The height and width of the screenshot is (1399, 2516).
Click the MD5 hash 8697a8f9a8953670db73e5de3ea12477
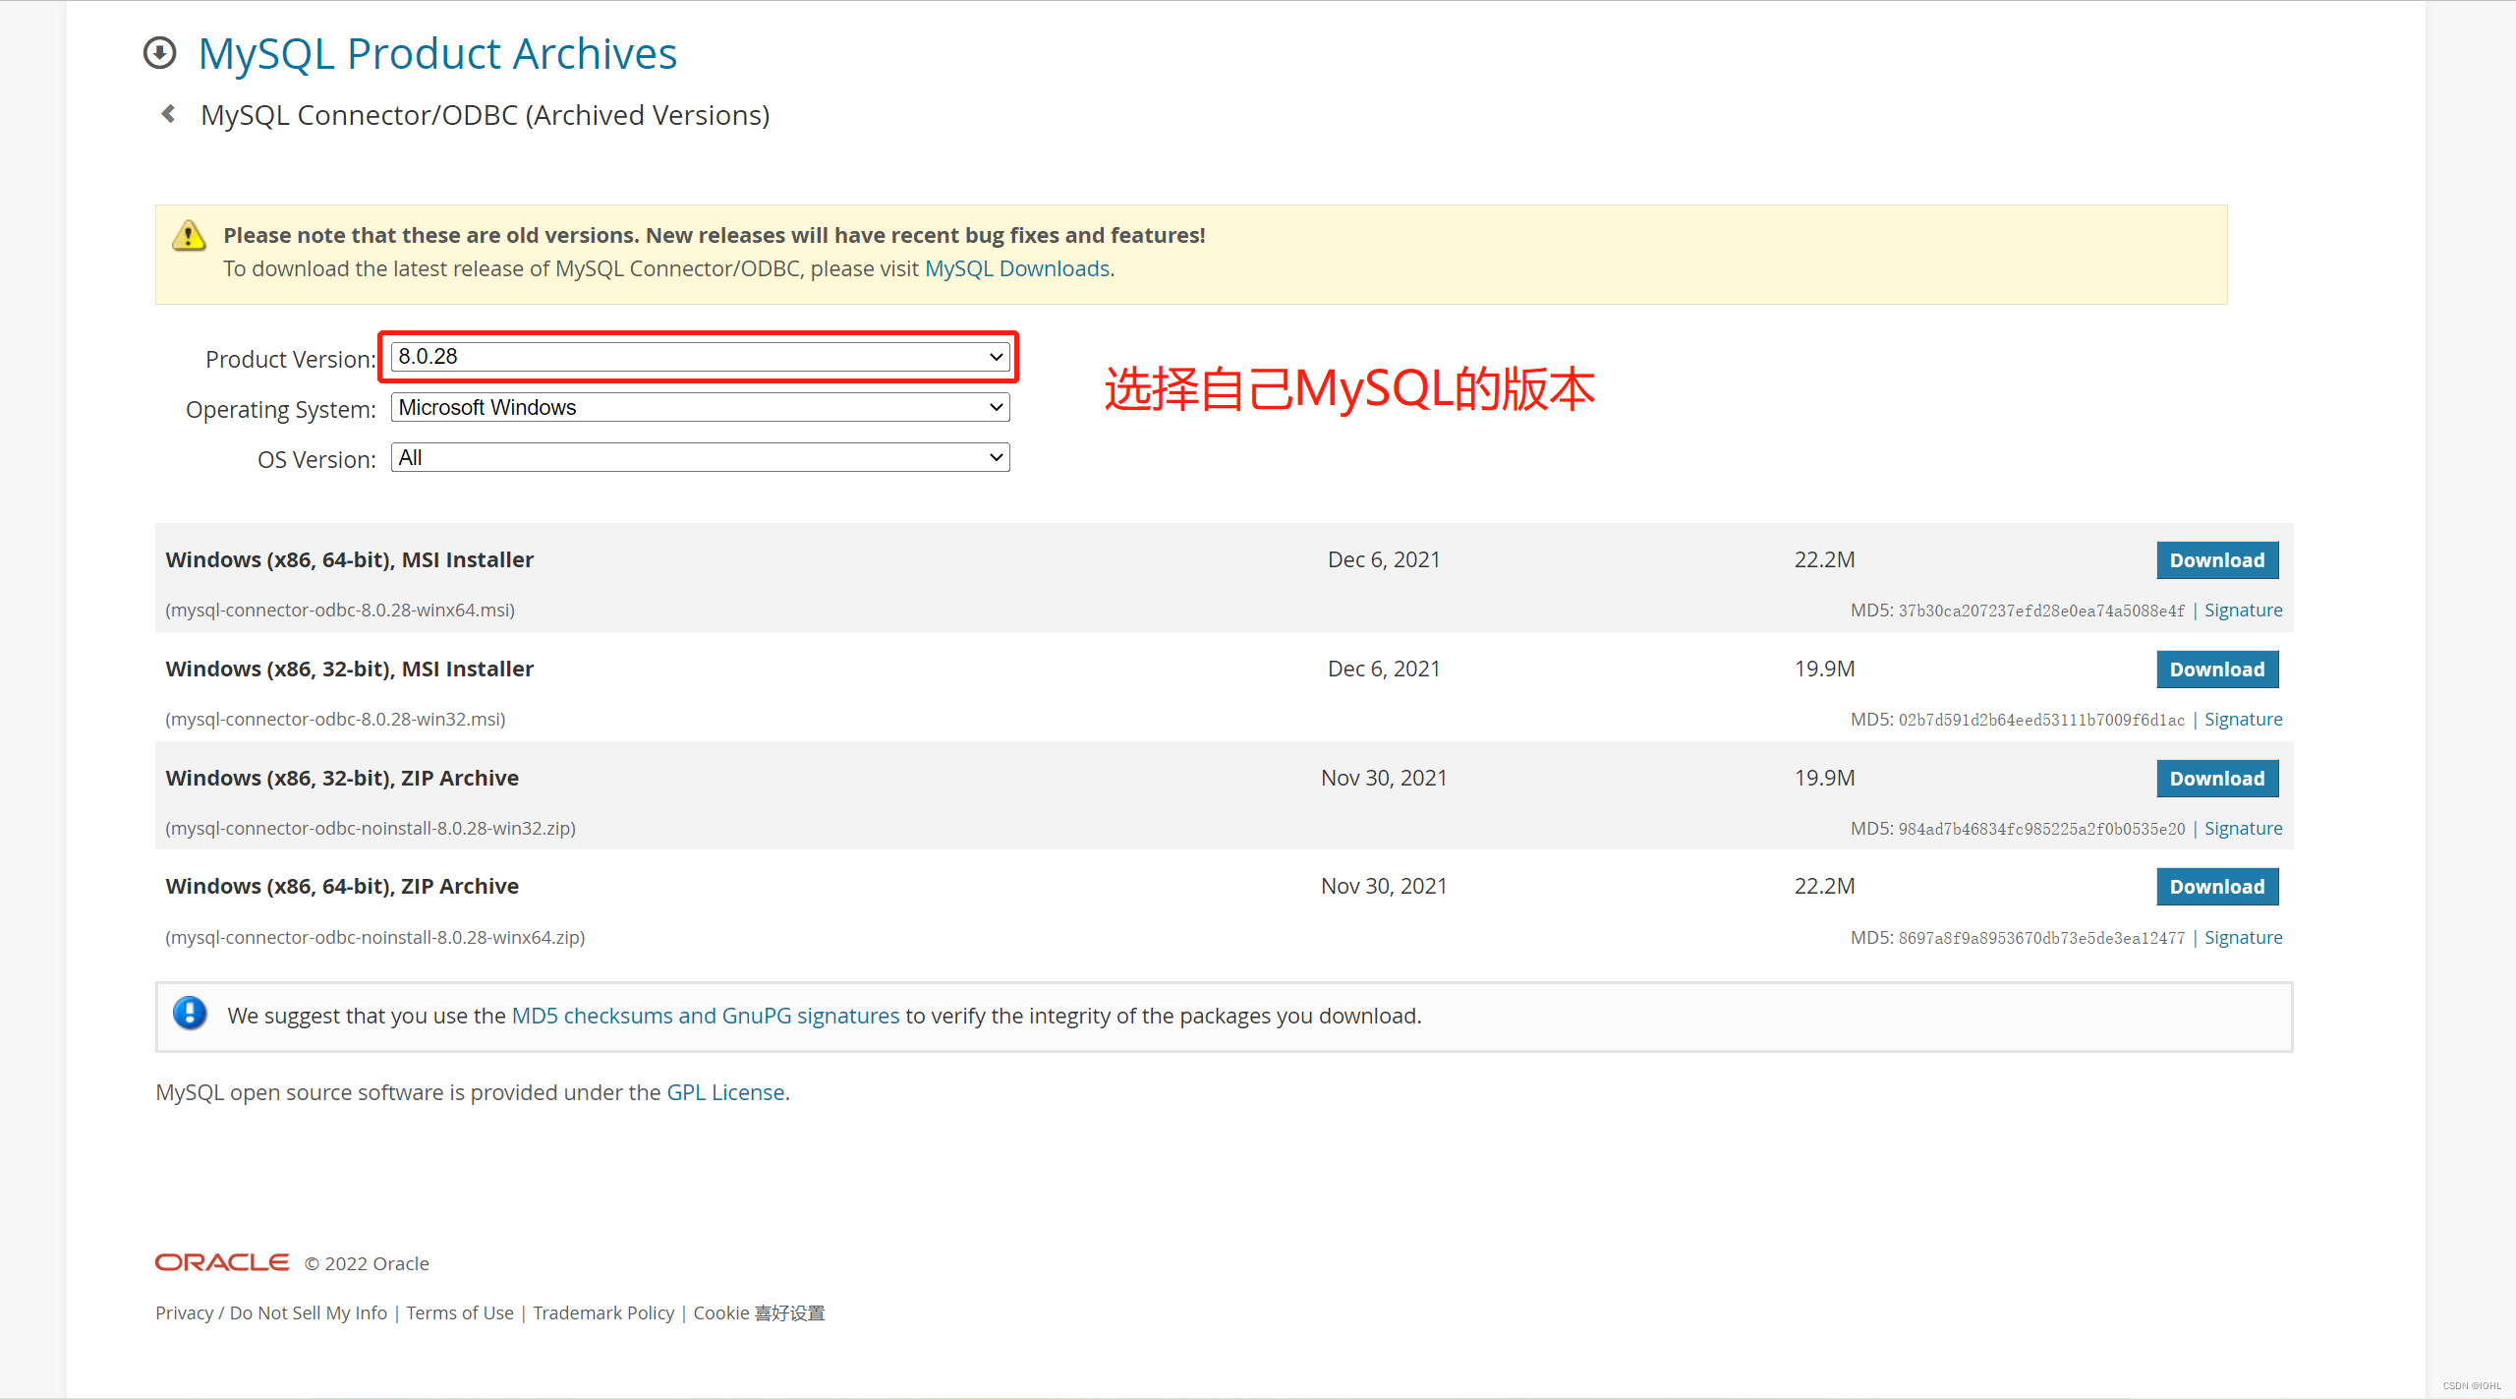(2041, 938)
